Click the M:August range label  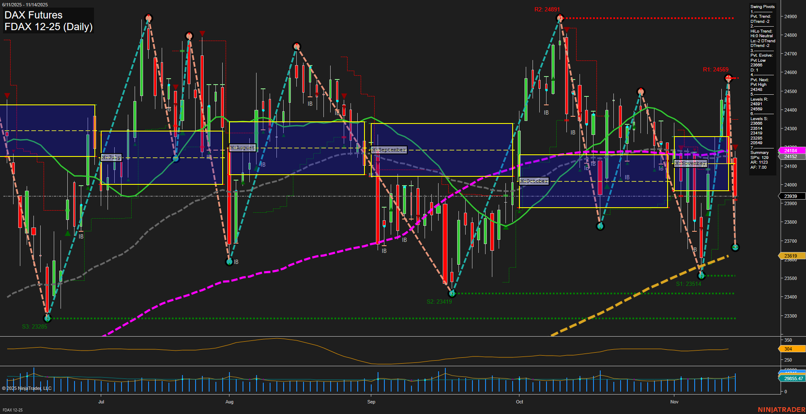tap(242, 148)
